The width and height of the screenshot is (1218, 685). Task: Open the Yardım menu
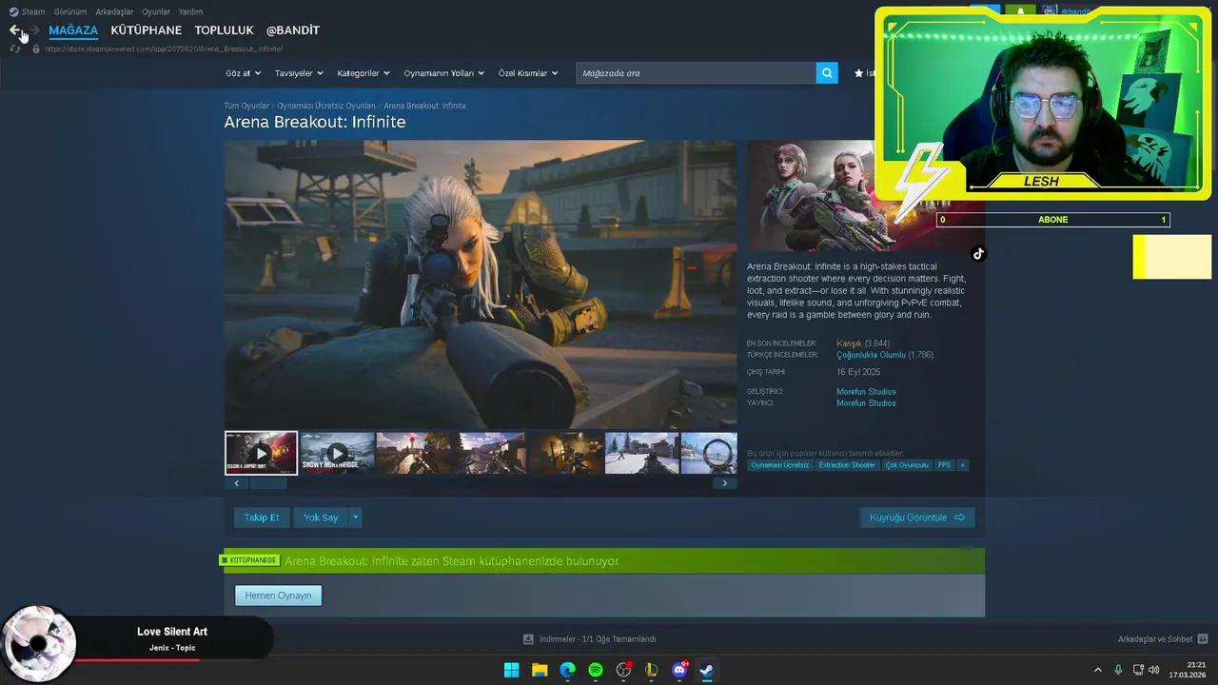click(190, 11)
